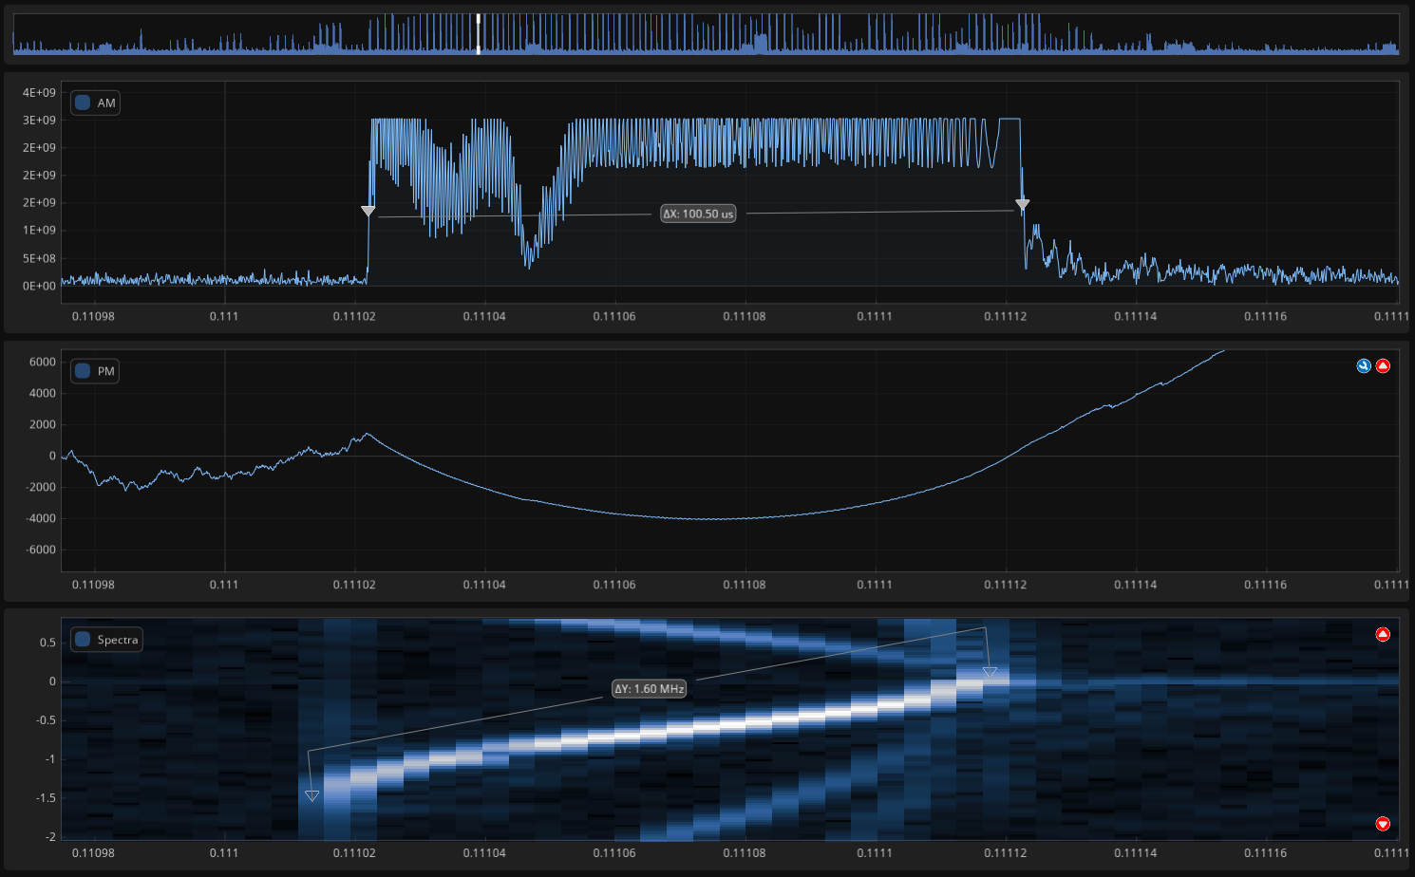Screen dimensions: 1415x877
Task: Select the right AM cursor marker at pulse end
Action: coord(1023,204)
